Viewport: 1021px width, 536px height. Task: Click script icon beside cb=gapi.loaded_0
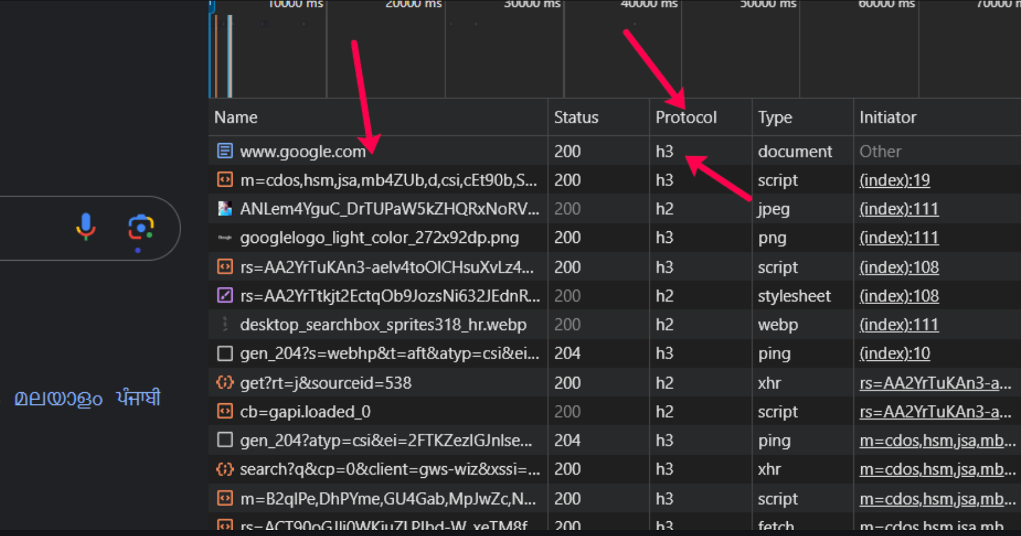click(x=225, y=411)
